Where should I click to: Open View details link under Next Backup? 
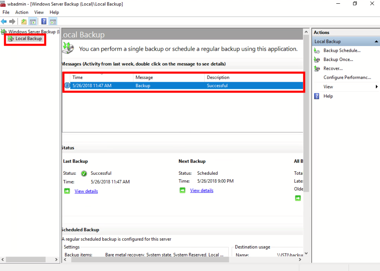tap(202, 190)
